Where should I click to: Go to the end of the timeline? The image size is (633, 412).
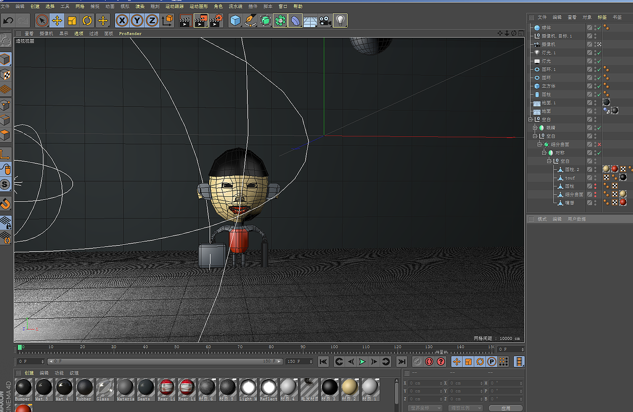pos(402,362)
